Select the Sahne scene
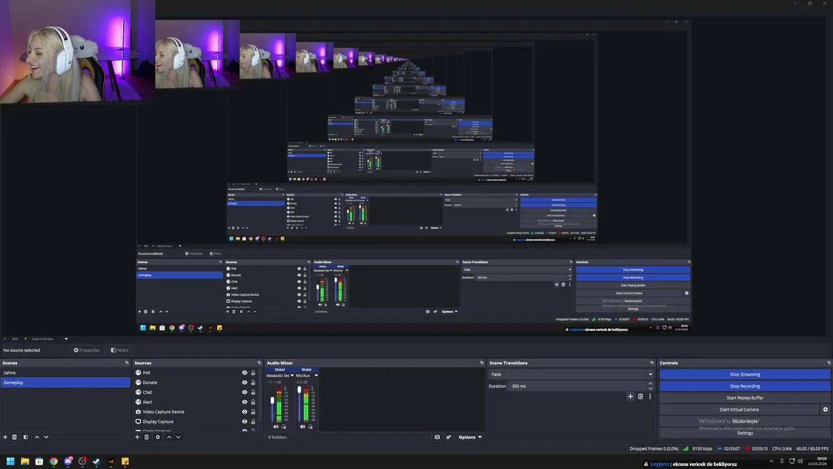 tap(65, 373)
